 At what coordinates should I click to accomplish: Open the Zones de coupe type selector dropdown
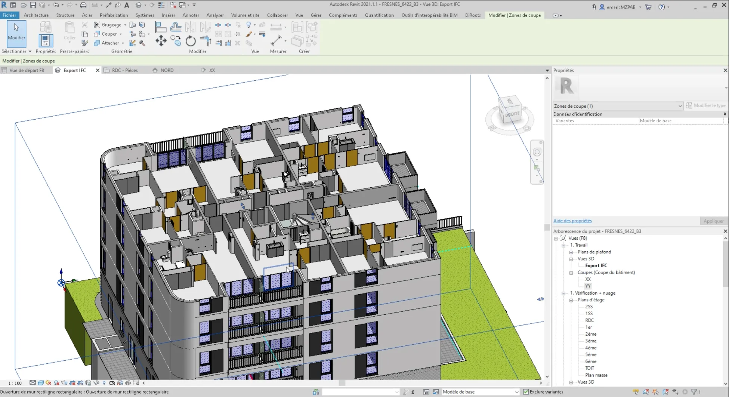680,106
